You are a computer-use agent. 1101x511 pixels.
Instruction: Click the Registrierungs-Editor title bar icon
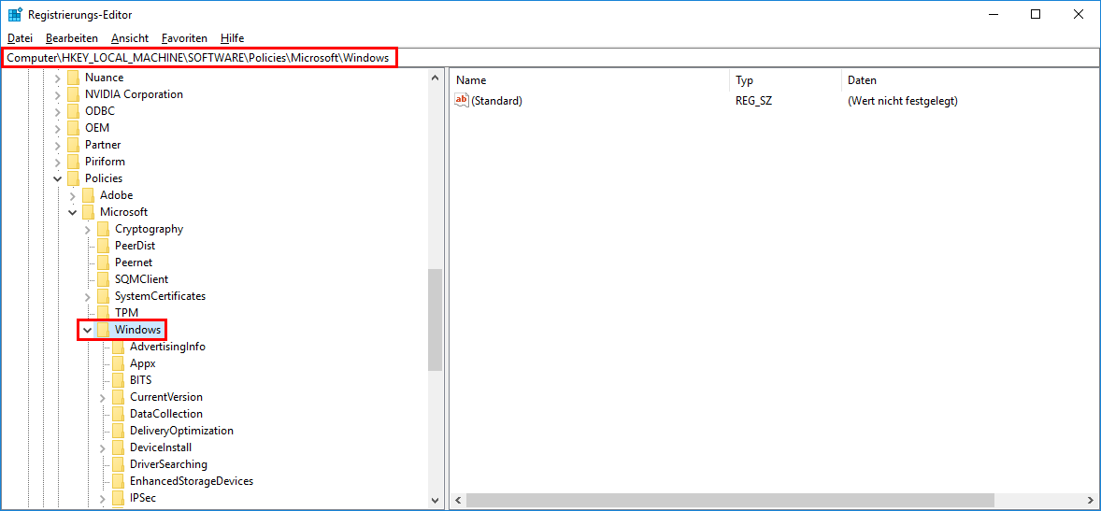16,14
